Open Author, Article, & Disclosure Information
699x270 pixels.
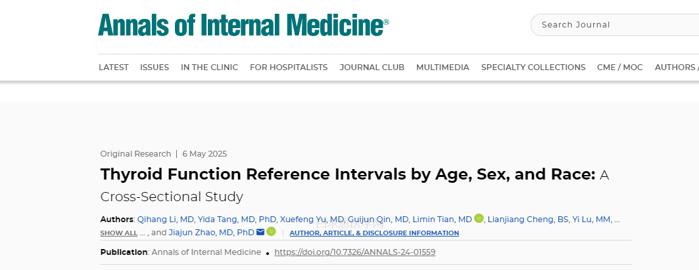(374, 233)
